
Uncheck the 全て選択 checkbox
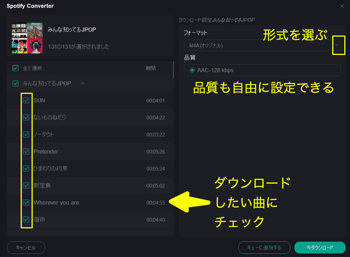[x=15, y=68]
